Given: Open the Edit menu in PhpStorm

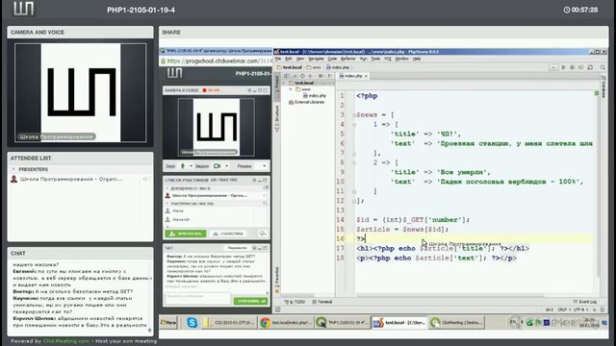Looking at the screenshot, I should pyautogui.click(x=289, y=59).
